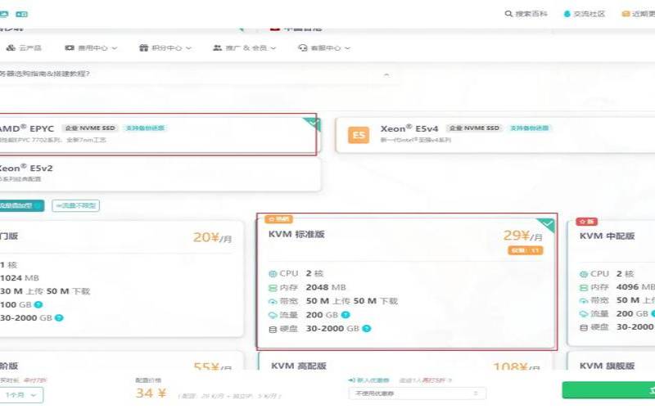Select the KVM 标准版 plan card
The width and height of the screenshot is (655, 409).
pyautogui.click(x=407, y=281)
